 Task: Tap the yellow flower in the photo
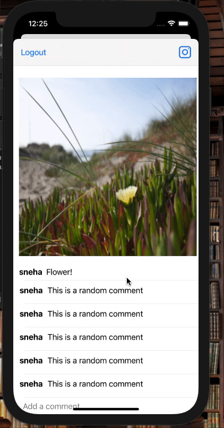pyautogui.click(x=126, y=194)
